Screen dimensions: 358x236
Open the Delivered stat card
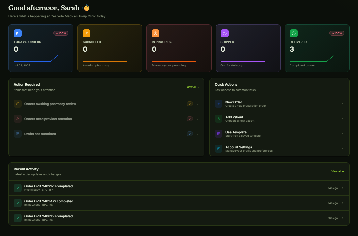pyautogui.click(x=317, y=48)
